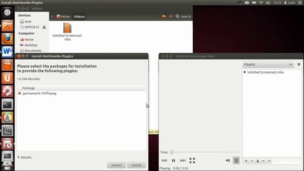Open the mail indicator in top panel

247,2
